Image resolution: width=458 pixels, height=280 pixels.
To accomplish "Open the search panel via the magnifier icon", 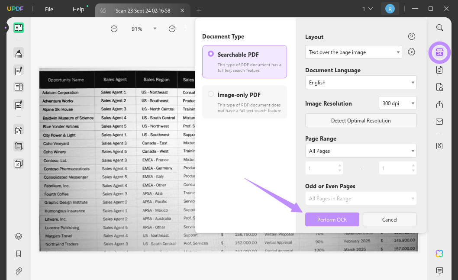I will tap(439, 27).
